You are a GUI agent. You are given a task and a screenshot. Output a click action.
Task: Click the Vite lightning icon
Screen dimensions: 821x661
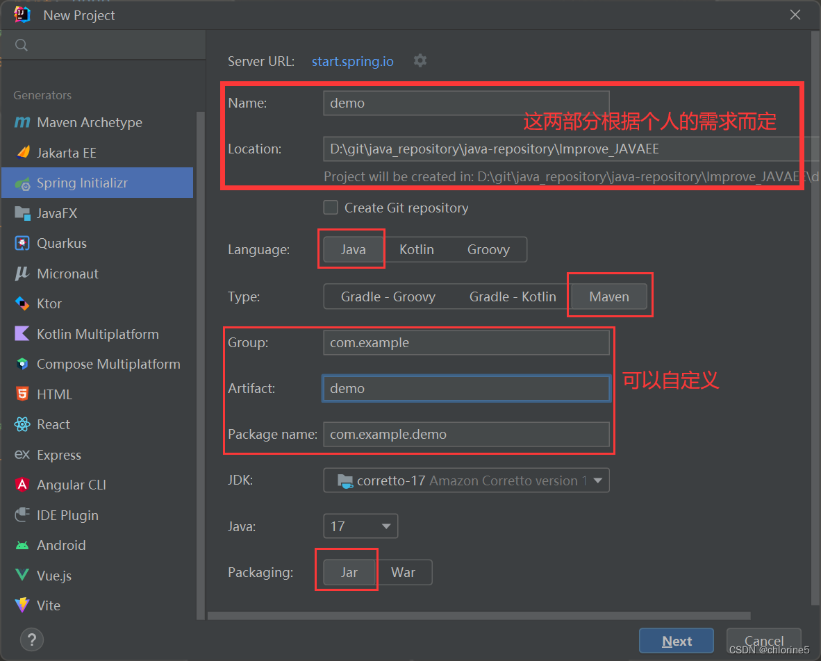point(22,605)
